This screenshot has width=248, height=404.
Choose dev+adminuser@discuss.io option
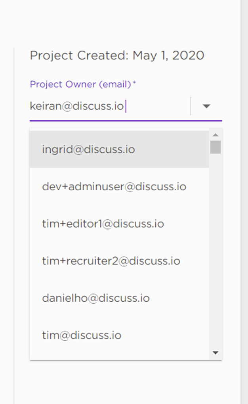119,187
